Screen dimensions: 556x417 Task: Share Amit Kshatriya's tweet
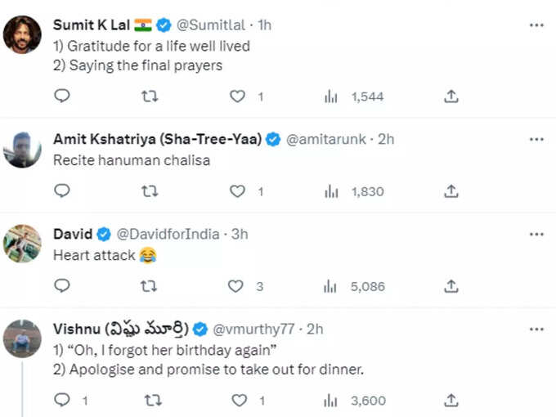(451, 191)
